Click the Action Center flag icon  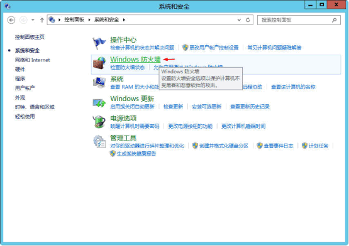(x=99, y=43)
